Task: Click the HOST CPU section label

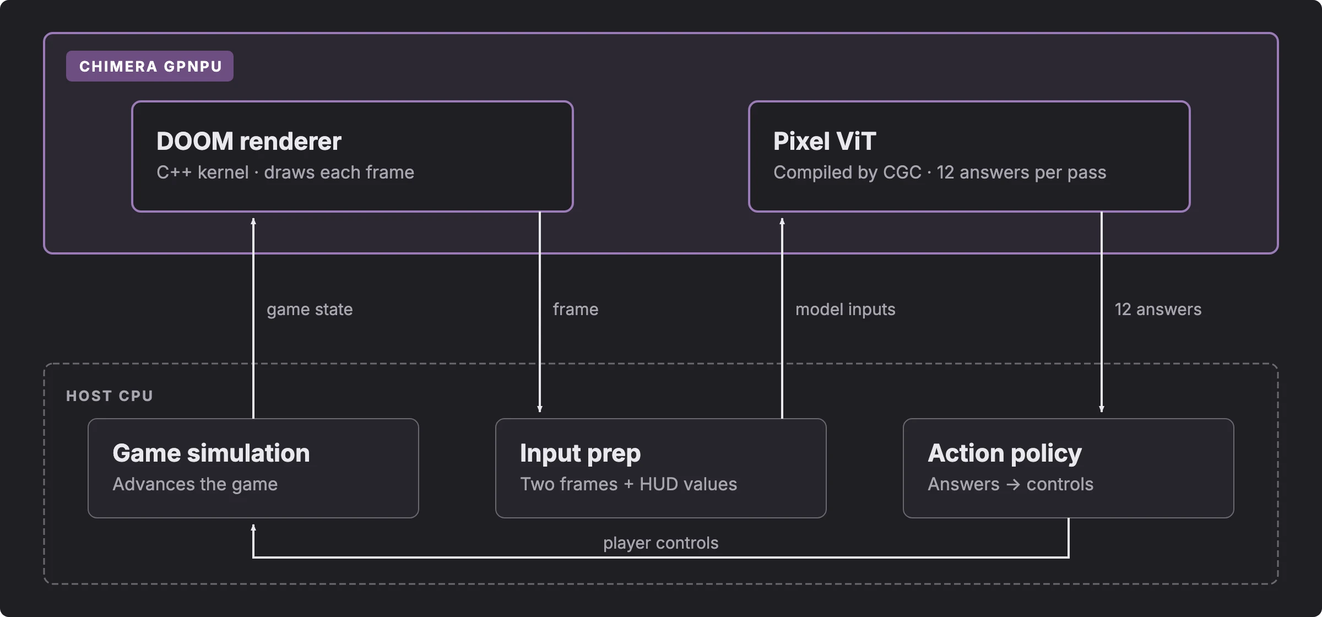Action: tap(110, 396)
